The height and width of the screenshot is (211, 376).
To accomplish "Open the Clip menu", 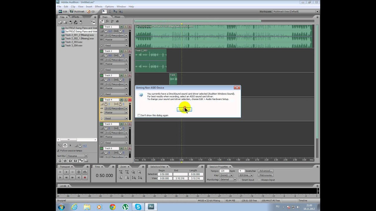I will click(x=73, y=6).
